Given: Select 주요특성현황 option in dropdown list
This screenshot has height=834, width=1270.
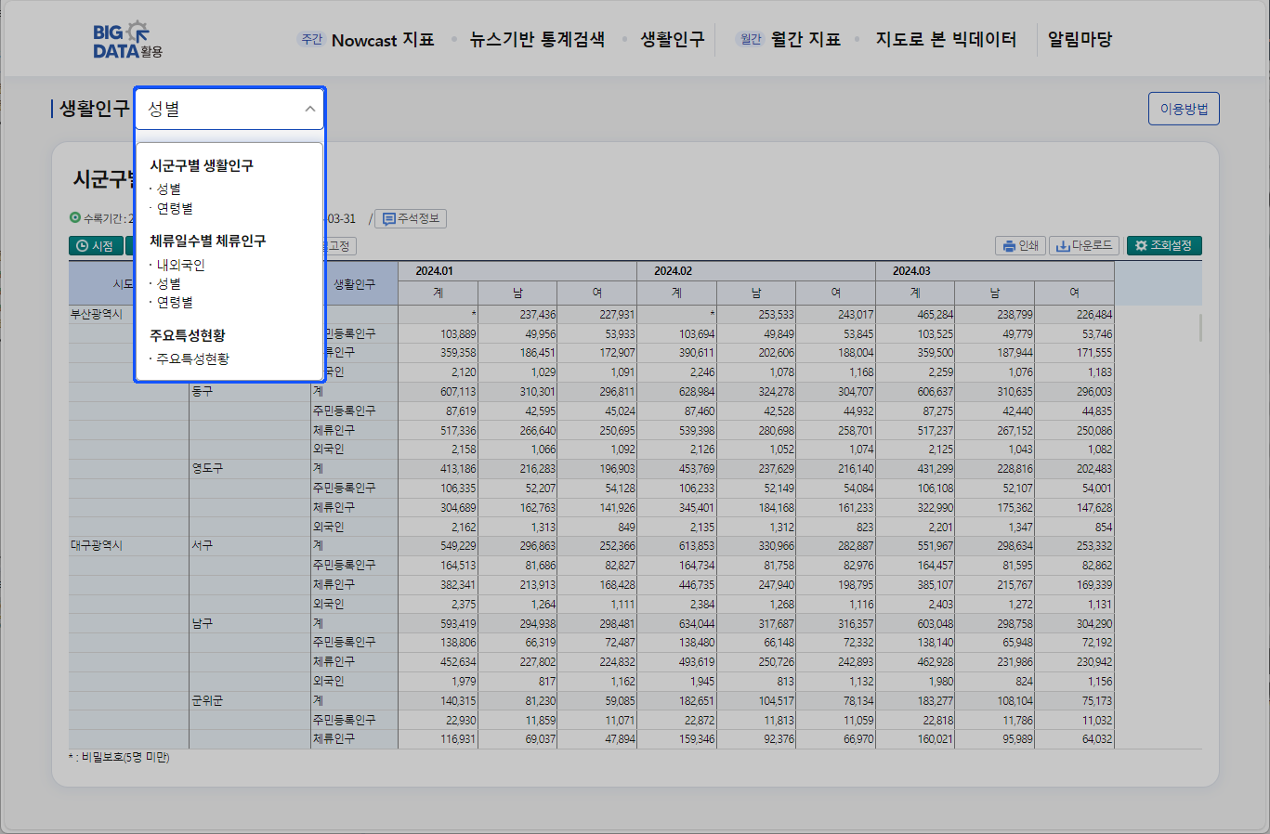Looking at the screenshot, I should (x=192, y=358).
